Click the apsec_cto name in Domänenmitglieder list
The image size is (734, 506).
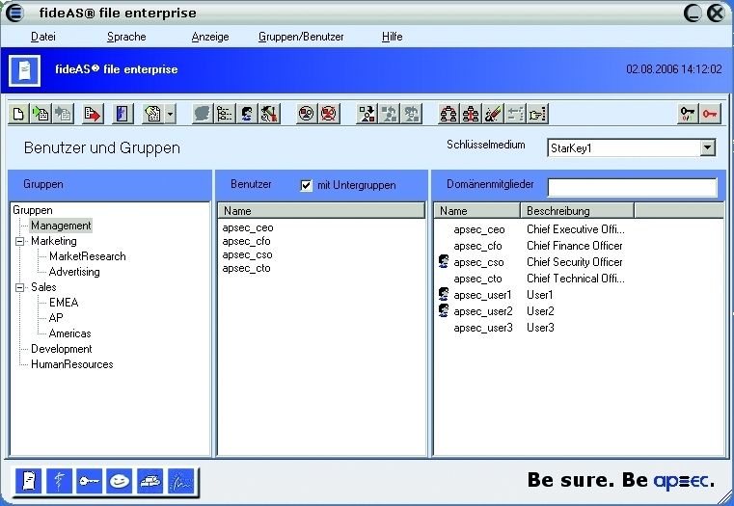tap(477, 279)
